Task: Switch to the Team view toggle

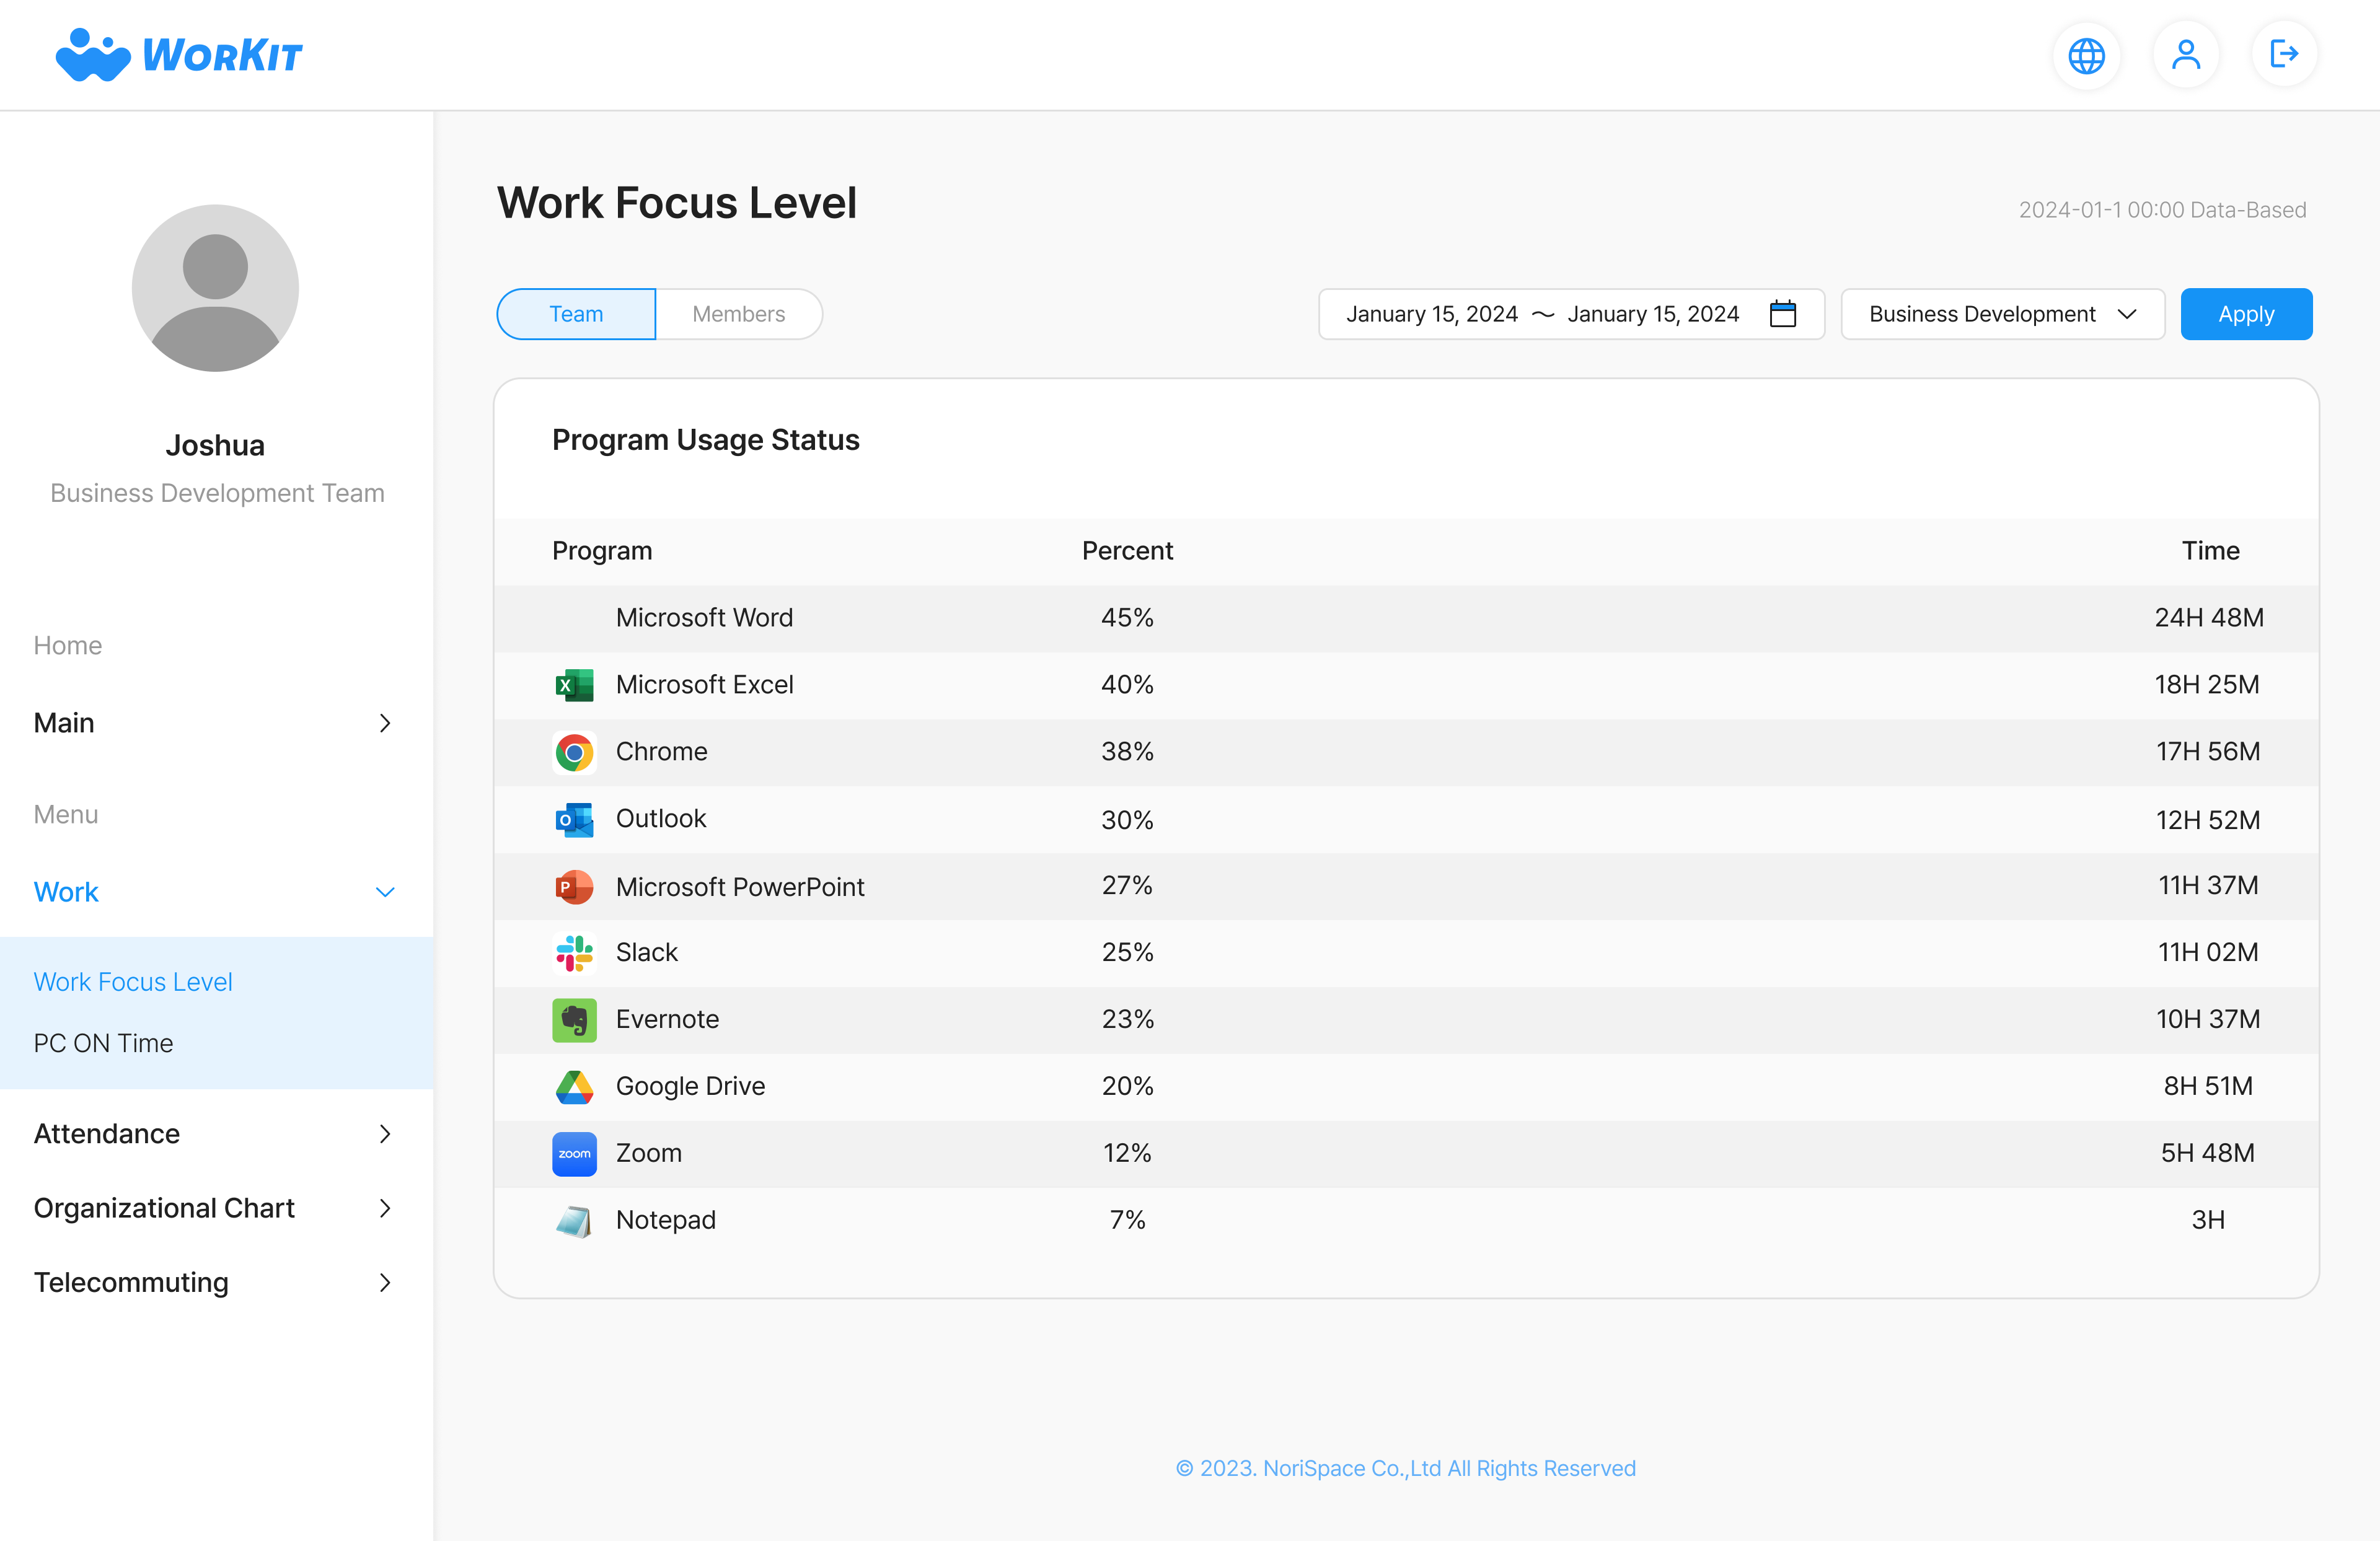Action: point(576,314)
